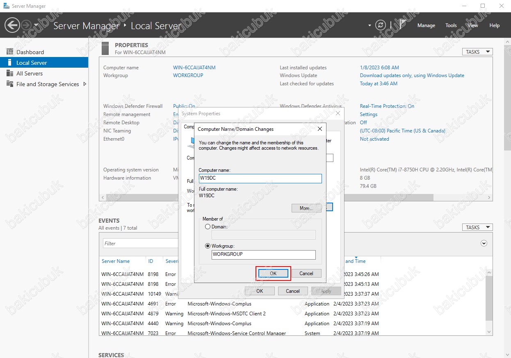511x358 pixels.
Task: Confirm Computer Name/Domain Changes with OK
Action: coord(273,274)
